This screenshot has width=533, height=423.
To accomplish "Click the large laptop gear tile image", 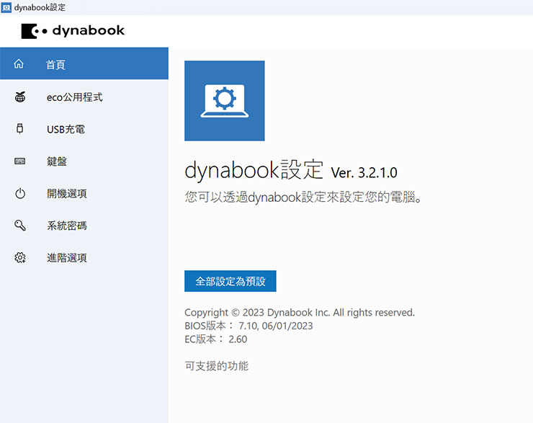I will (224, 101).
